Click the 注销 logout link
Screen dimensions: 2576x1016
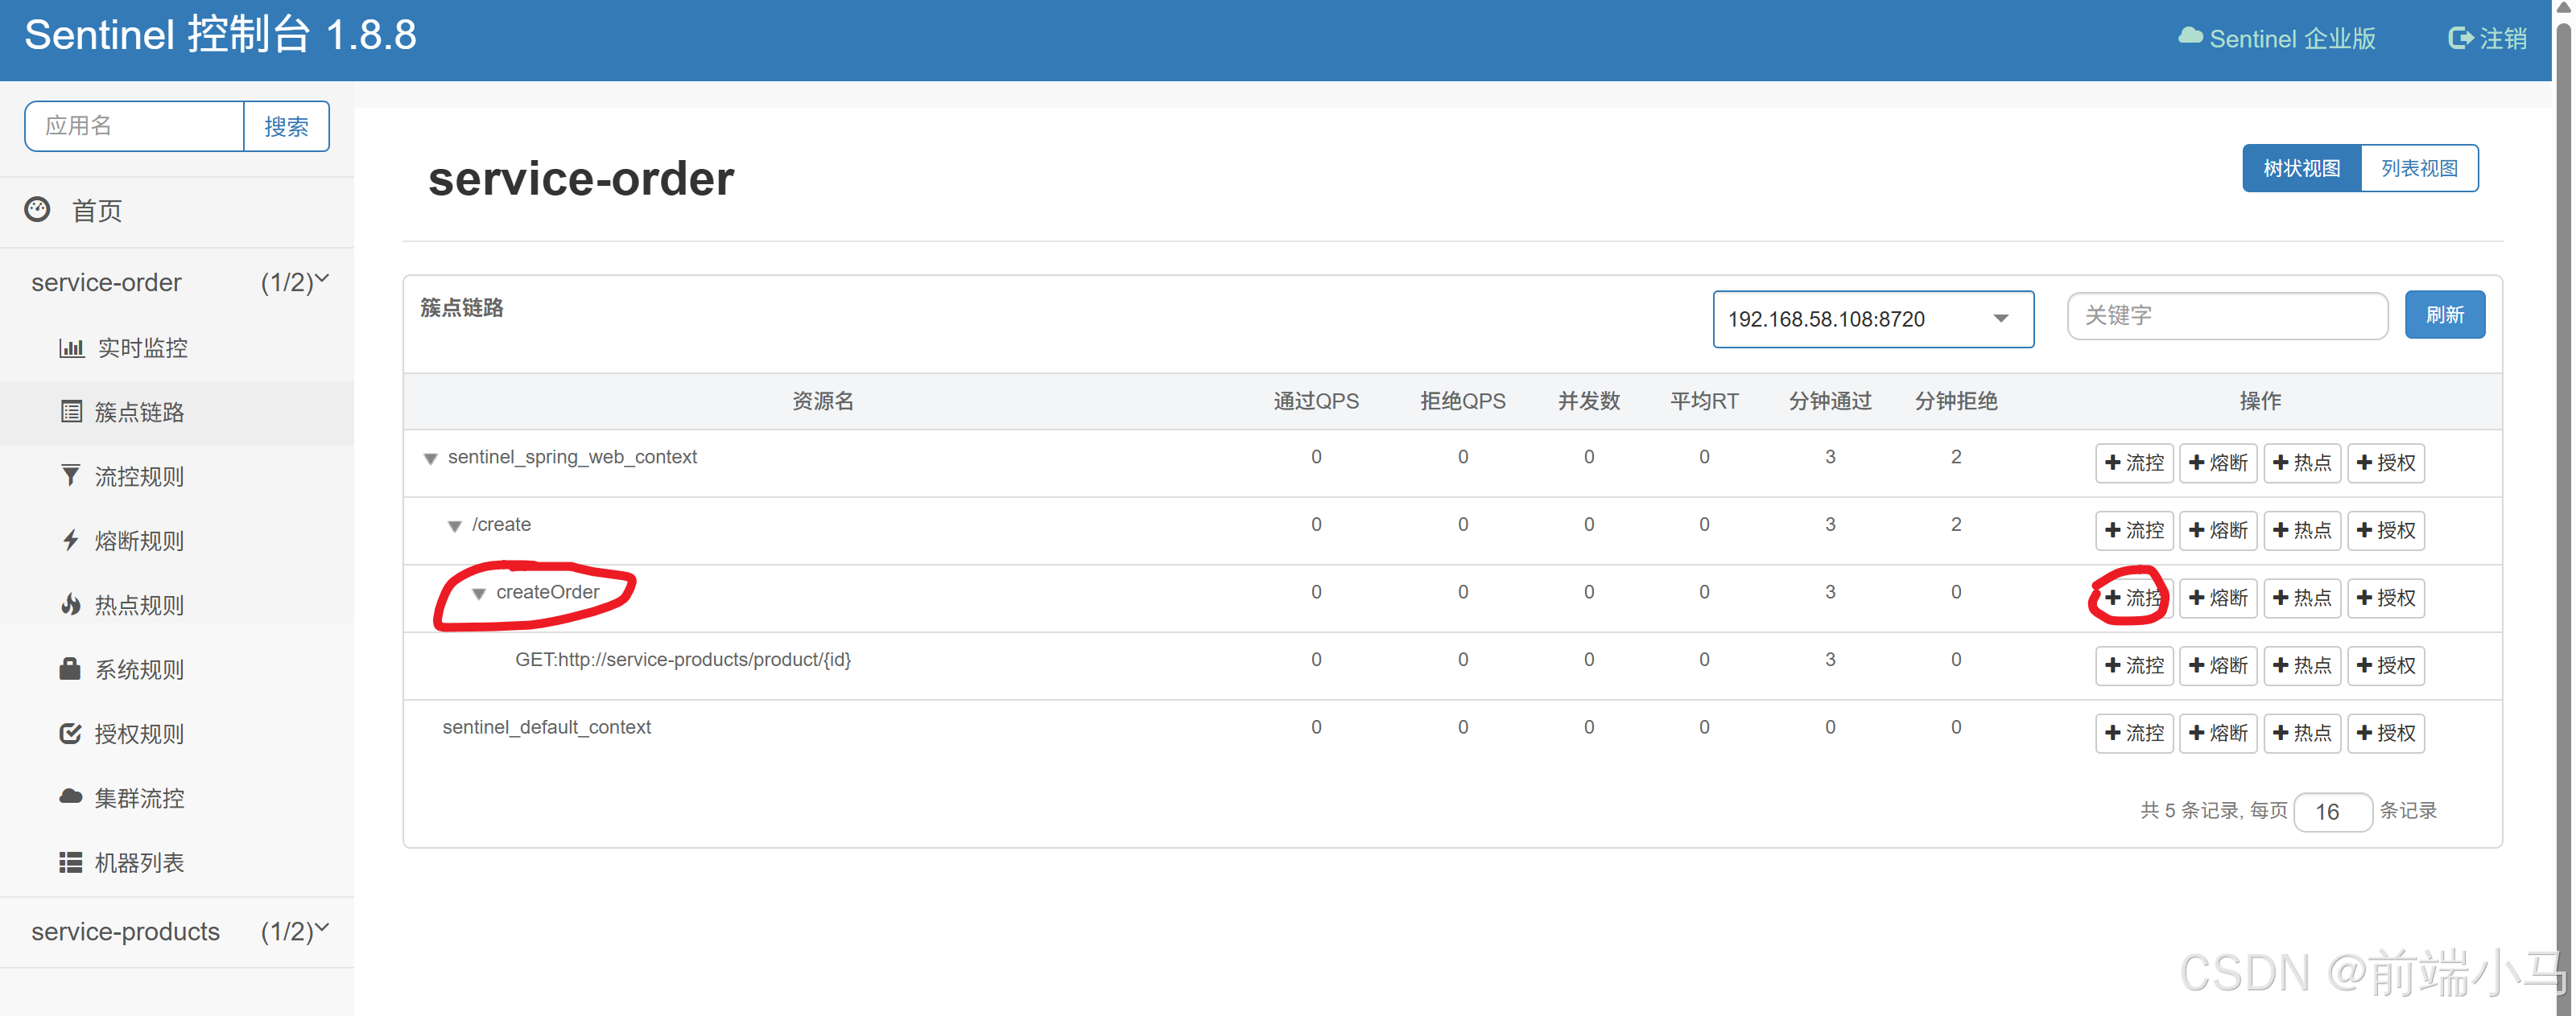(x=2487, y=39)
